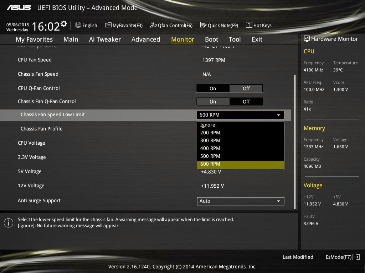Switch to the Tool tab
365x273 pixels.
point(235,39)
